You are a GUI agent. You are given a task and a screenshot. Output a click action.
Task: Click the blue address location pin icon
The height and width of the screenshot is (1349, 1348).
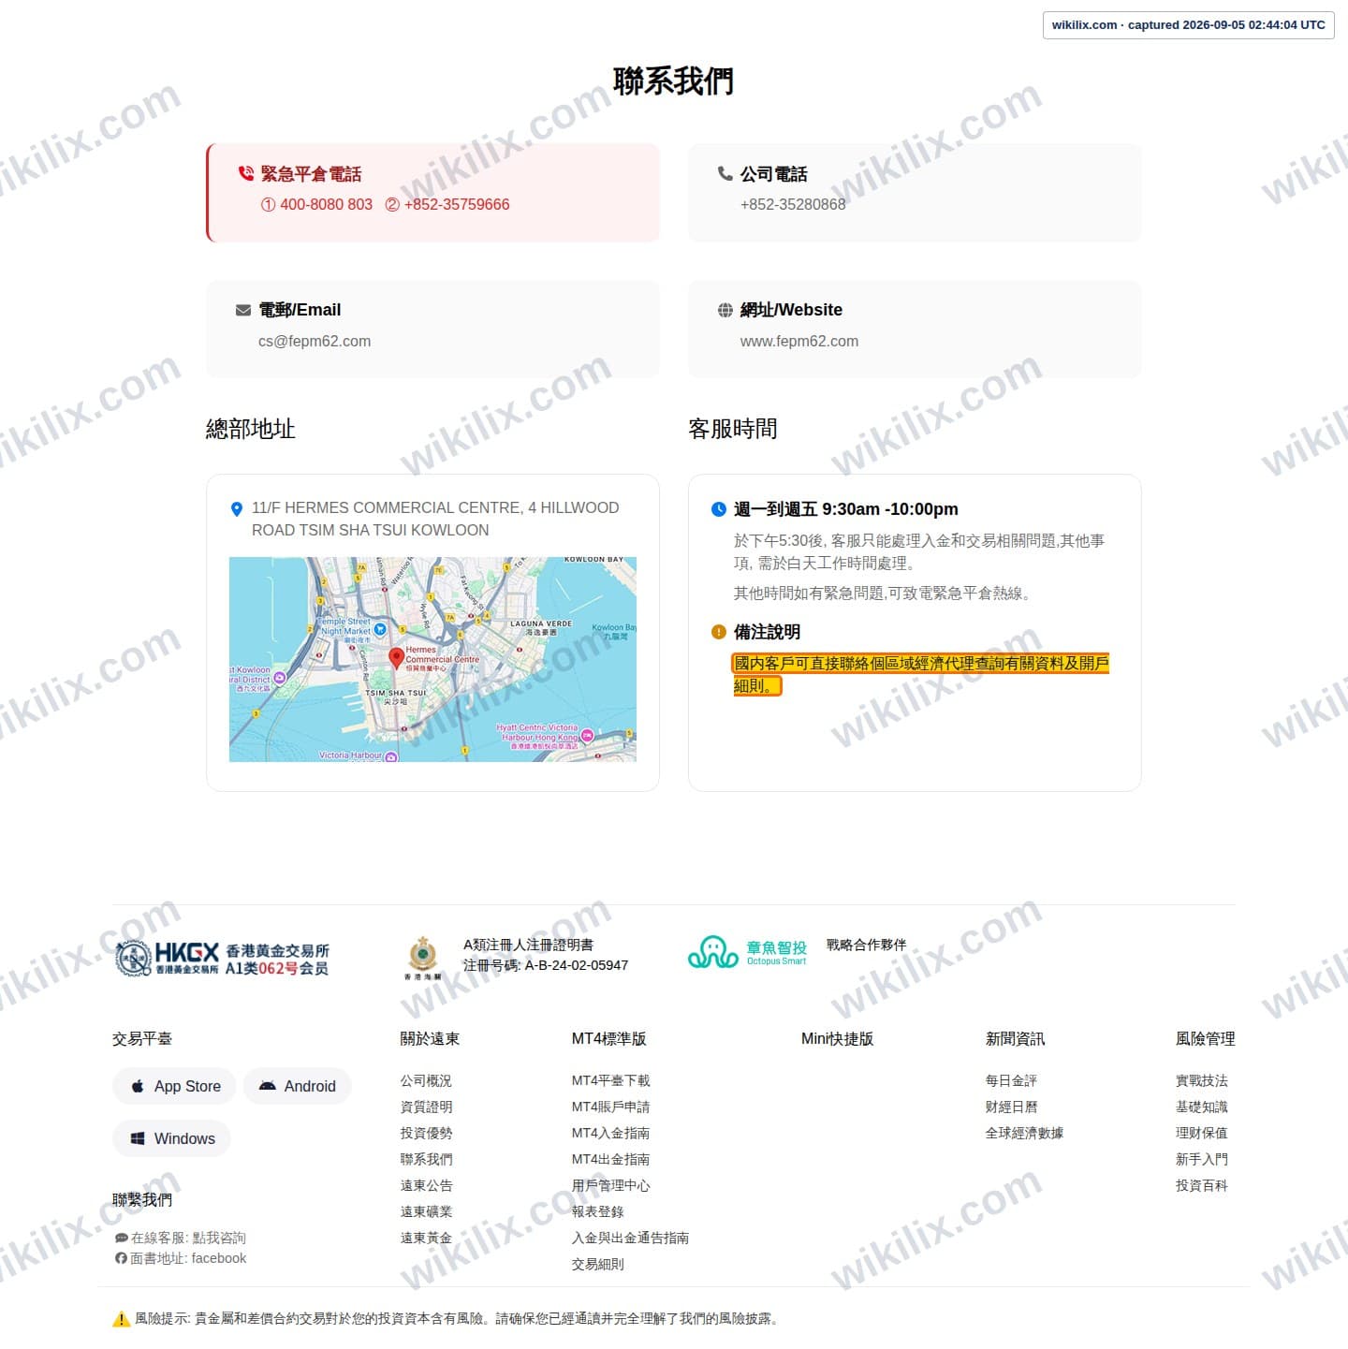[237, 509]
